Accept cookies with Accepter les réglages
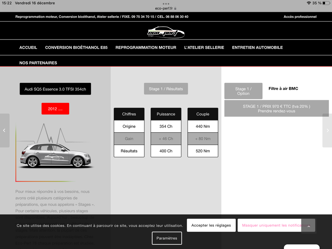Screen dimensions: 332x249 coord(211,225)
